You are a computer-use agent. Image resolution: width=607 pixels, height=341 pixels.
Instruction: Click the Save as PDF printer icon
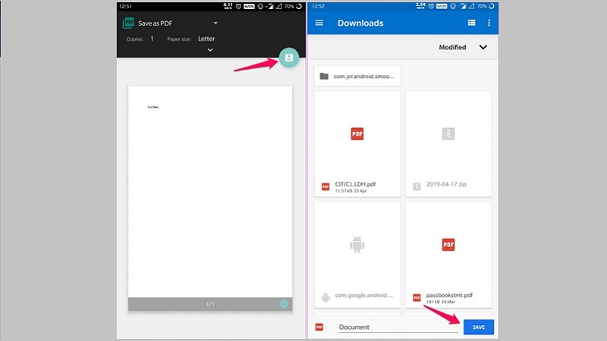128,23
